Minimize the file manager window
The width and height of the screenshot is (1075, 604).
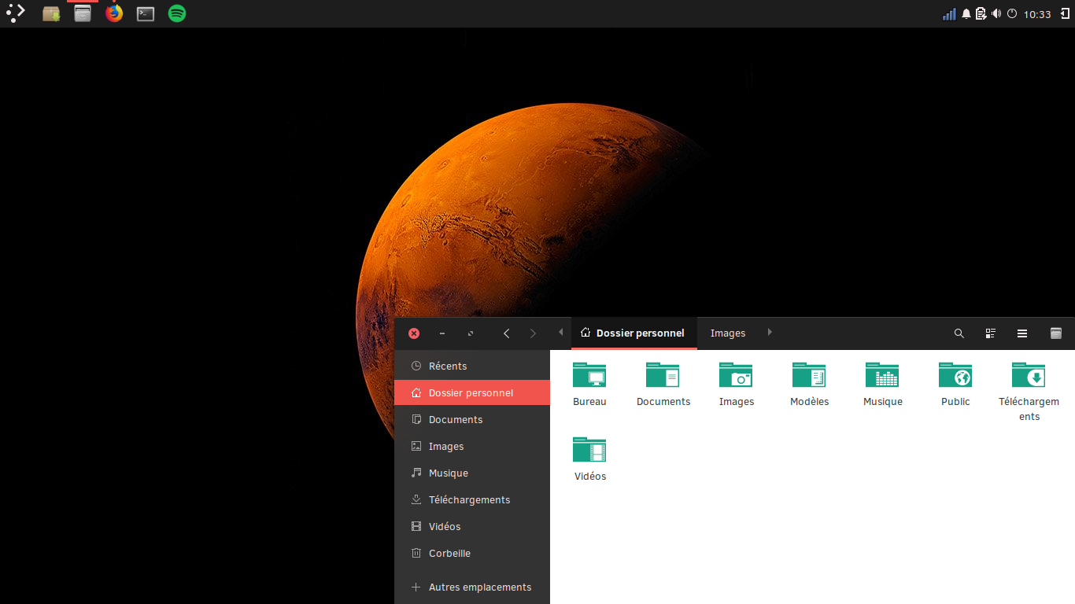point(442,333)
